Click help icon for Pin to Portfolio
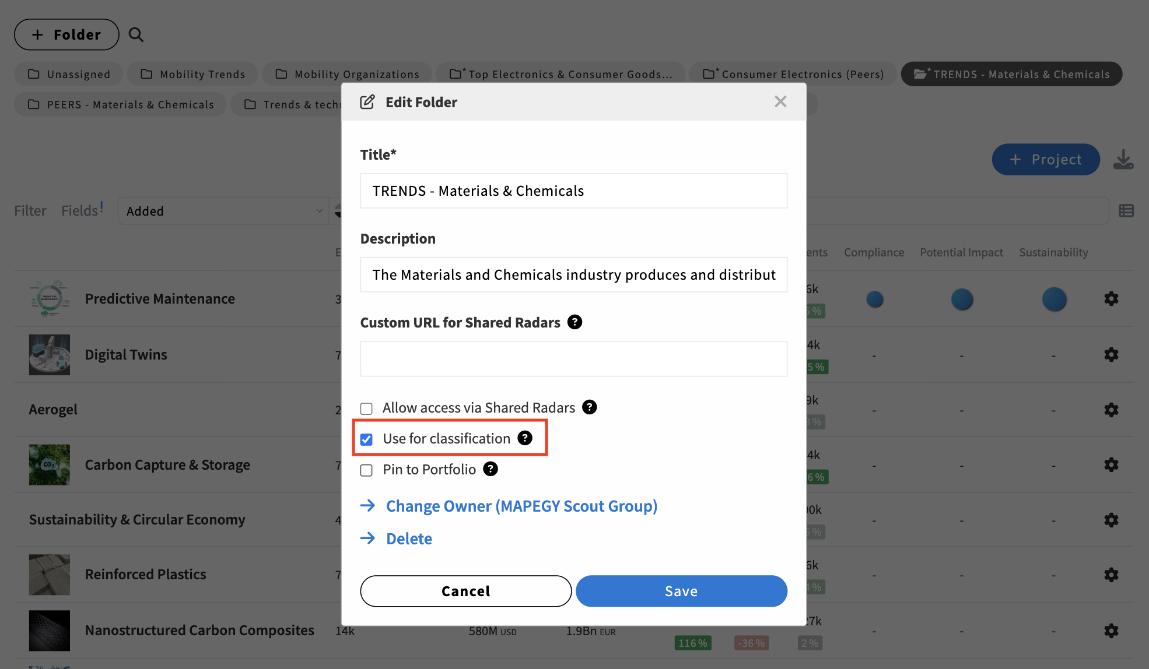This screenshot has height=669, width=1149. [x=491, y=469]
